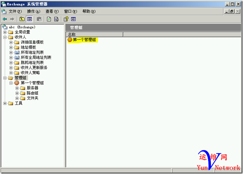Collapse the 第一个管理组 tree node
The height and width of the screenshot is (174, 243).
[x=11, y=83]
